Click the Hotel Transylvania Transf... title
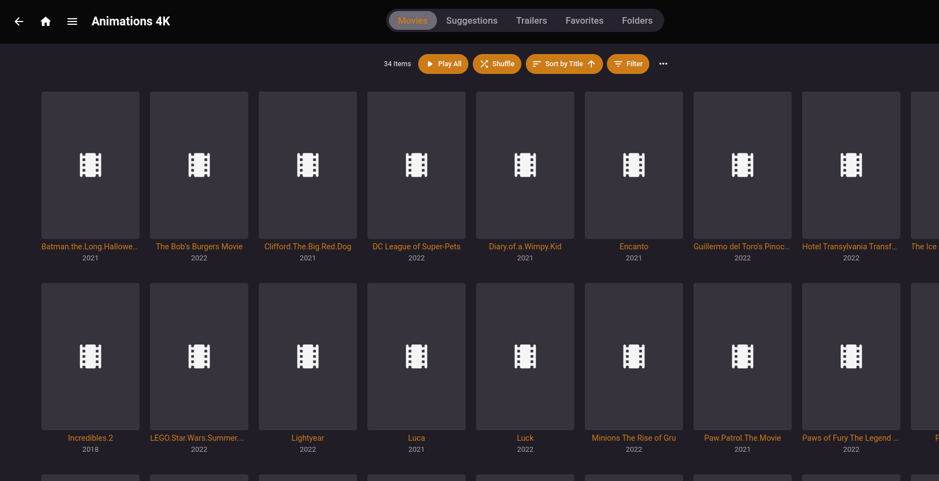Viewport: 939px width, 481px height. pyautogui.click(x=850, y=247)
